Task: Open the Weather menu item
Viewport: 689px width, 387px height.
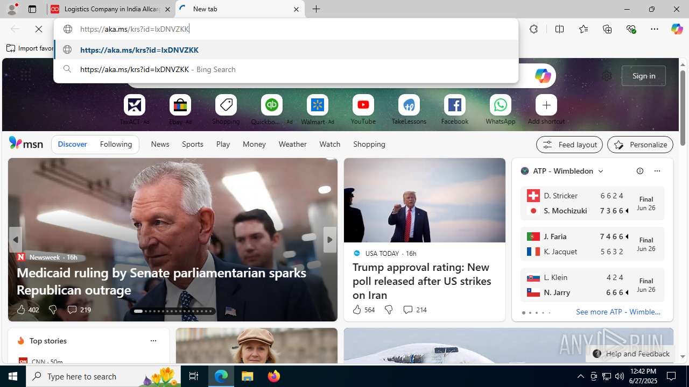Action: [292, 144]
